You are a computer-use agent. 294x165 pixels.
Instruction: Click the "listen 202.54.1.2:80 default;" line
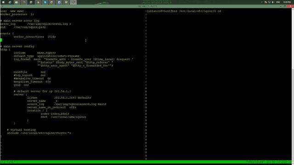tap(59, 98)
